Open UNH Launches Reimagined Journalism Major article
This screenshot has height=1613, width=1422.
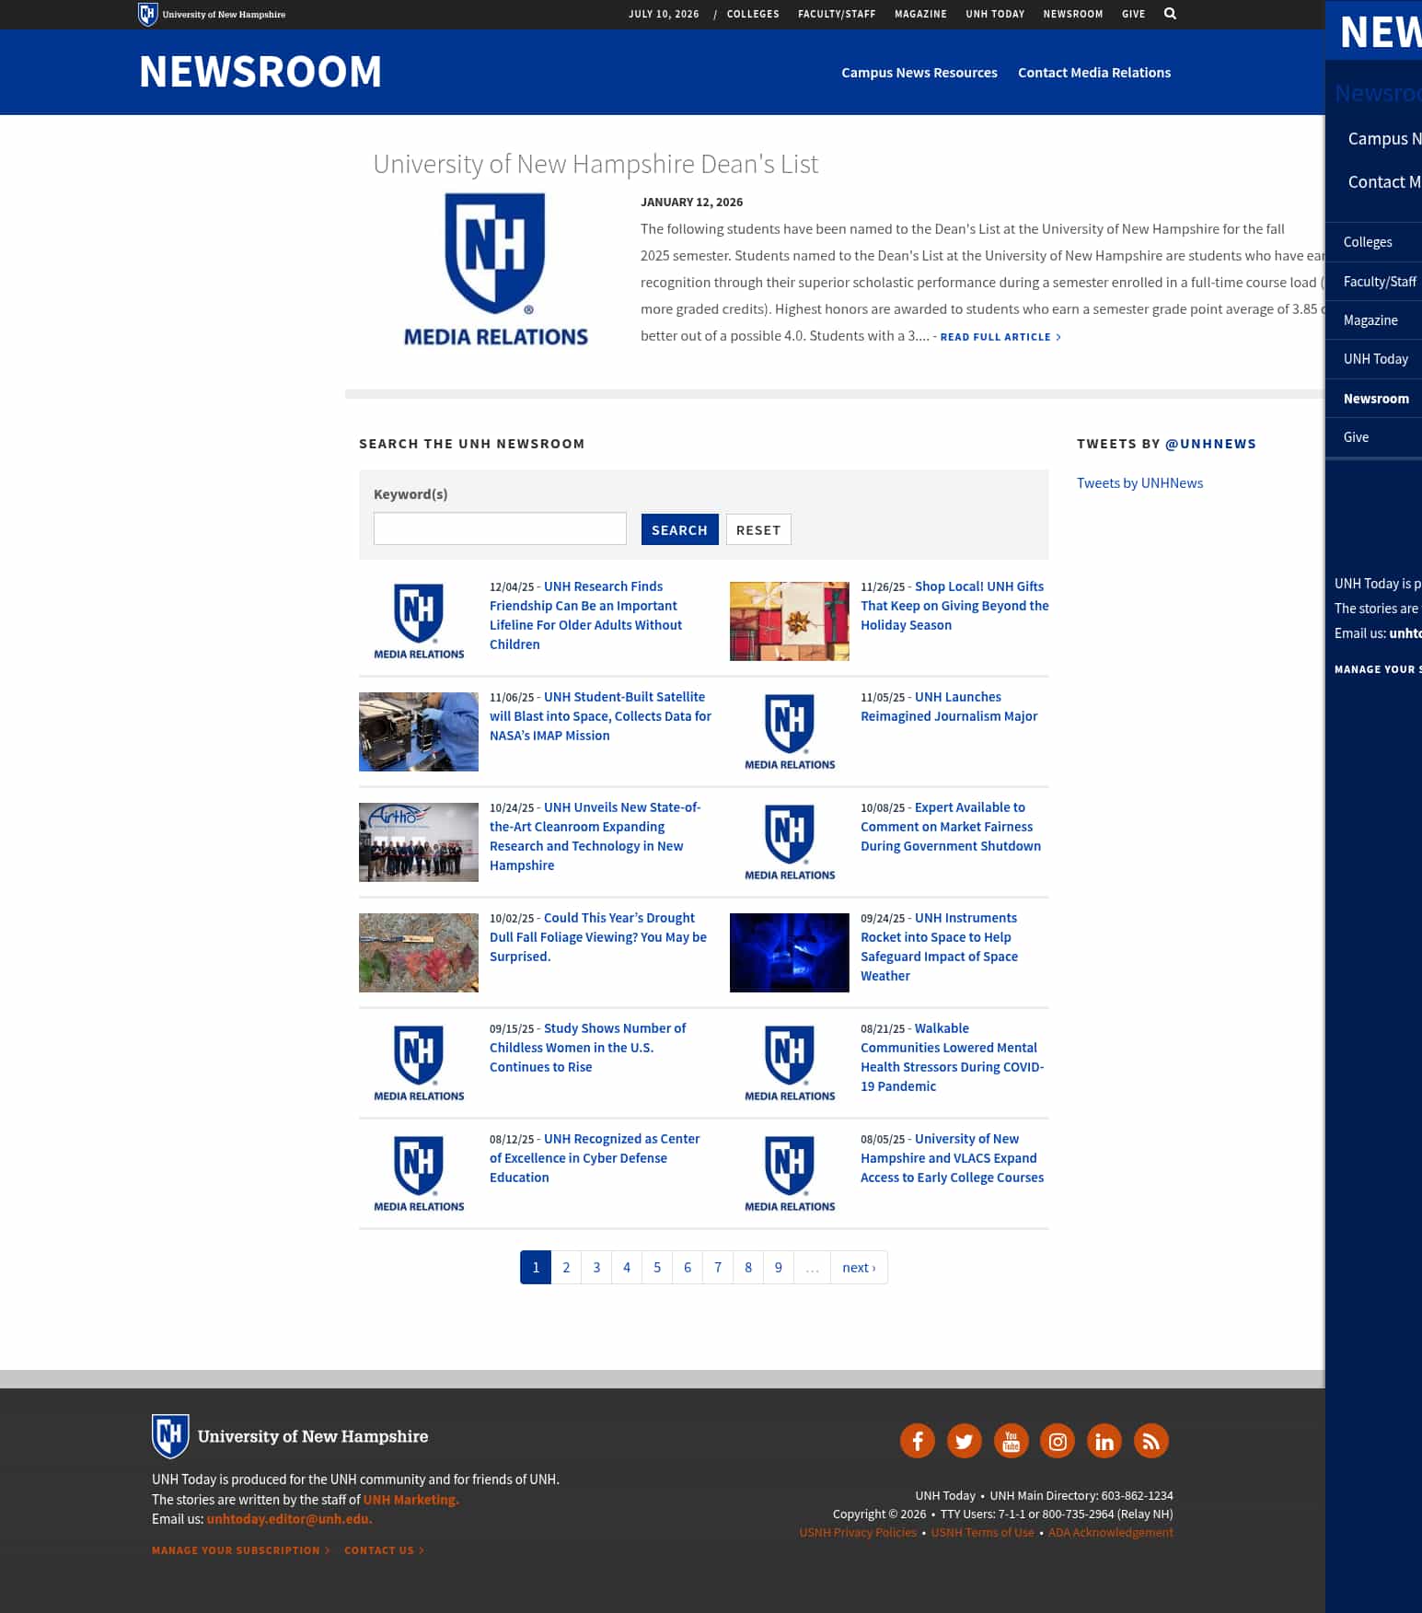[x=949, y=707]
